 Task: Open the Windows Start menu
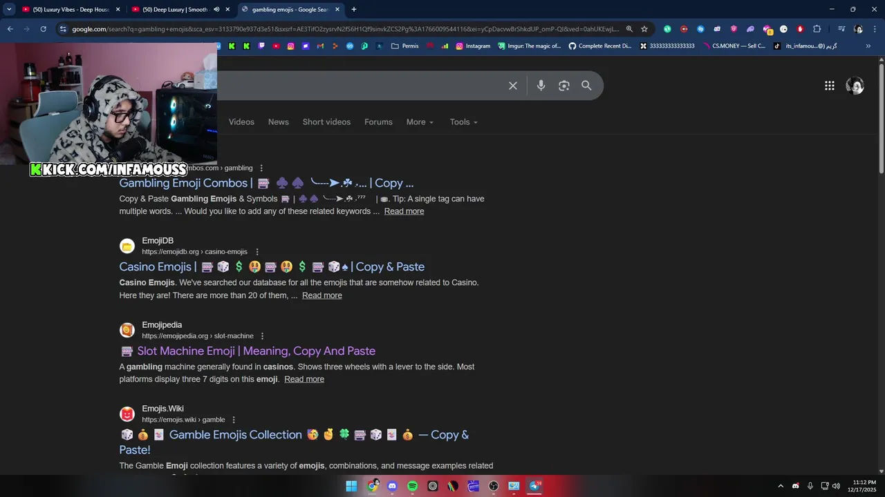click(351, 486)
